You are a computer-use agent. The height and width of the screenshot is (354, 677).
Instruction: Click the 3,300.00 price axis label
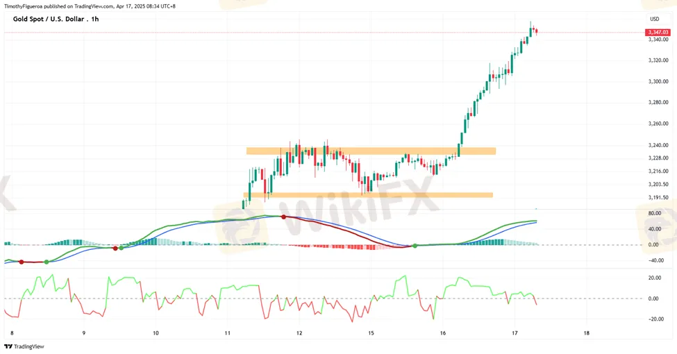coord(658,82)
